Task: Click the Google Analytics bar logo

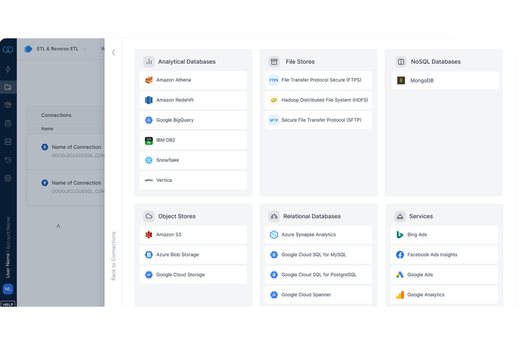Action: click(400, 295)
